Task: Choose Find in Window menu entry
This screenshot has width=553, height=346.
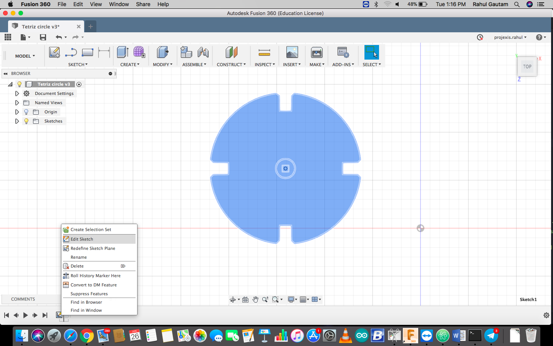Action: point(99,310)
